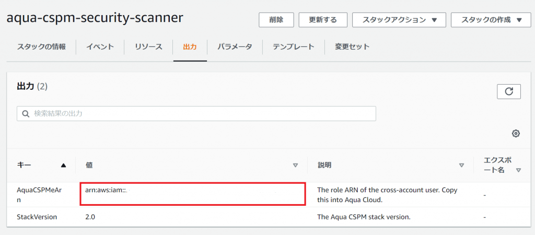Switch to the スタックの情報 tab
Viewport: 535px width, 235px height.
[41, 46]
